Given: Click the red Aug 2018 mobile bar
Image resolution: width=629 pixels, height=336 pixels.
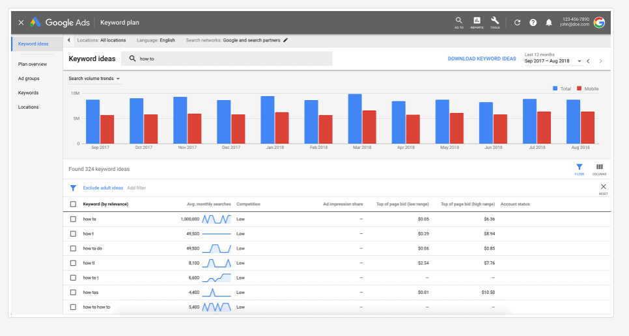Looking at the screenshot, I should tap(588, 128).
